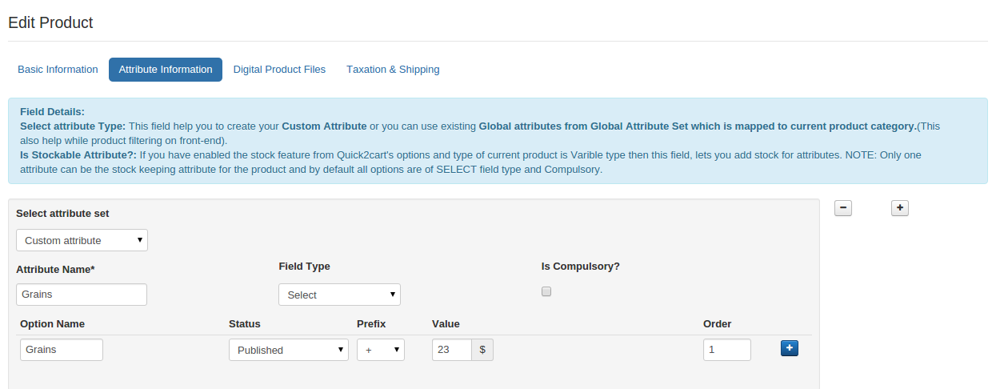
Task: Select the Attribute Information tab
Action: click(x=166, y=70)
